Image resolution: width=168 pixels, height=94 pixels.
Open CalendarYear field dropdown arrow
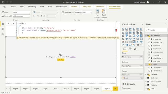pyautogui.click(x=140, y=66)
